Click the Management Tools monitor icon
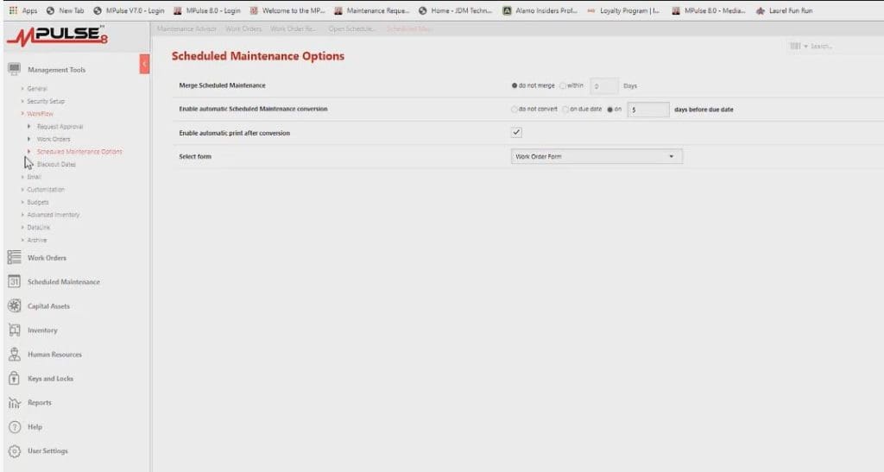Screen dimensions: 884x472 [x=14, y=69]
